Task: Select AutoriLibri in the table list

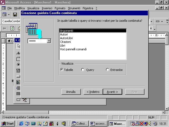Action: pos(93,38)
